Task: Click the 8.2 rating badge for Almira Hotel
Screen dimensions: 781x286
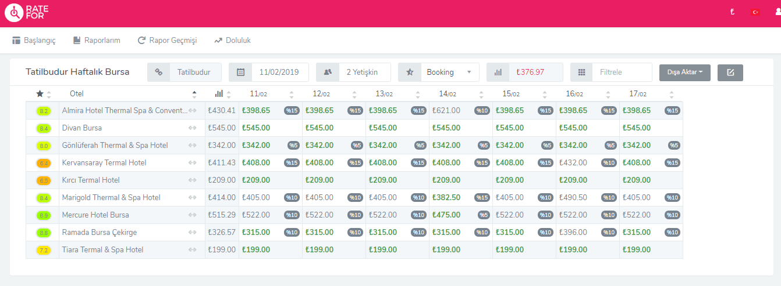Action: pyautogui.click(x=44, y=111)
